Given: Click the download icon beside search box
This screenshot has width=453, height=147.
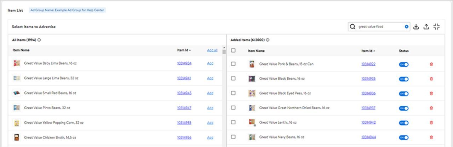Looking at the screenshot, I should click(x=416, y=27).
